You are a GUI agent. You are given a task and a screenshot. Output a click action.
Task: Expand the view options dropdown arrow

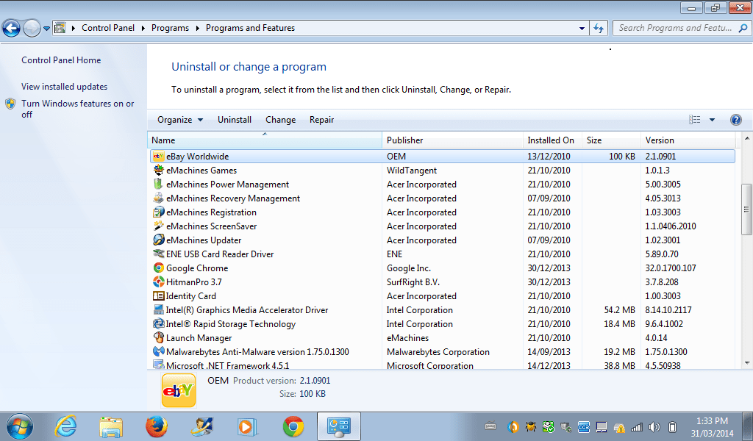tap(712, 120)
